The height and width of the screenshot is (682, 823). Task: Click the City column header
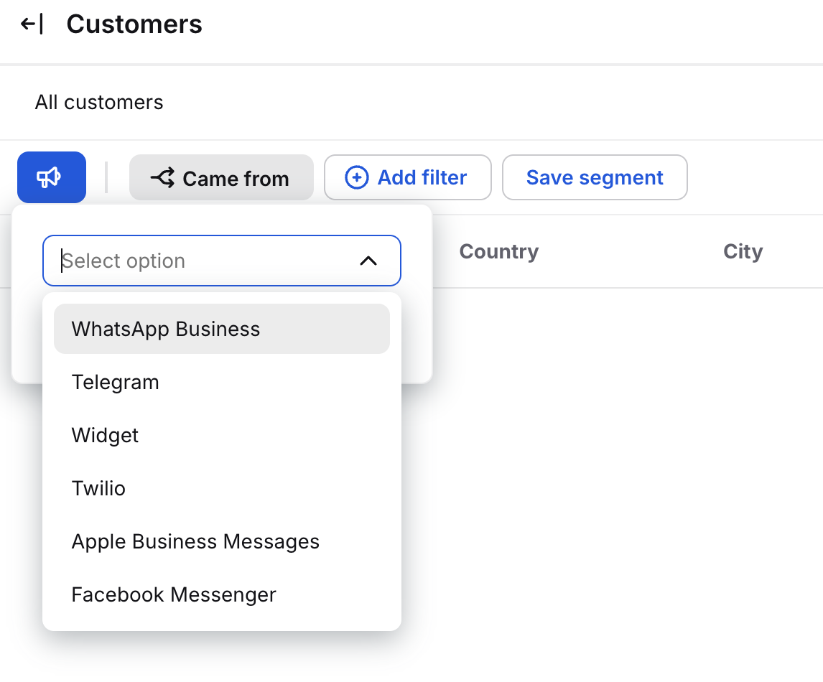[743, 251]
